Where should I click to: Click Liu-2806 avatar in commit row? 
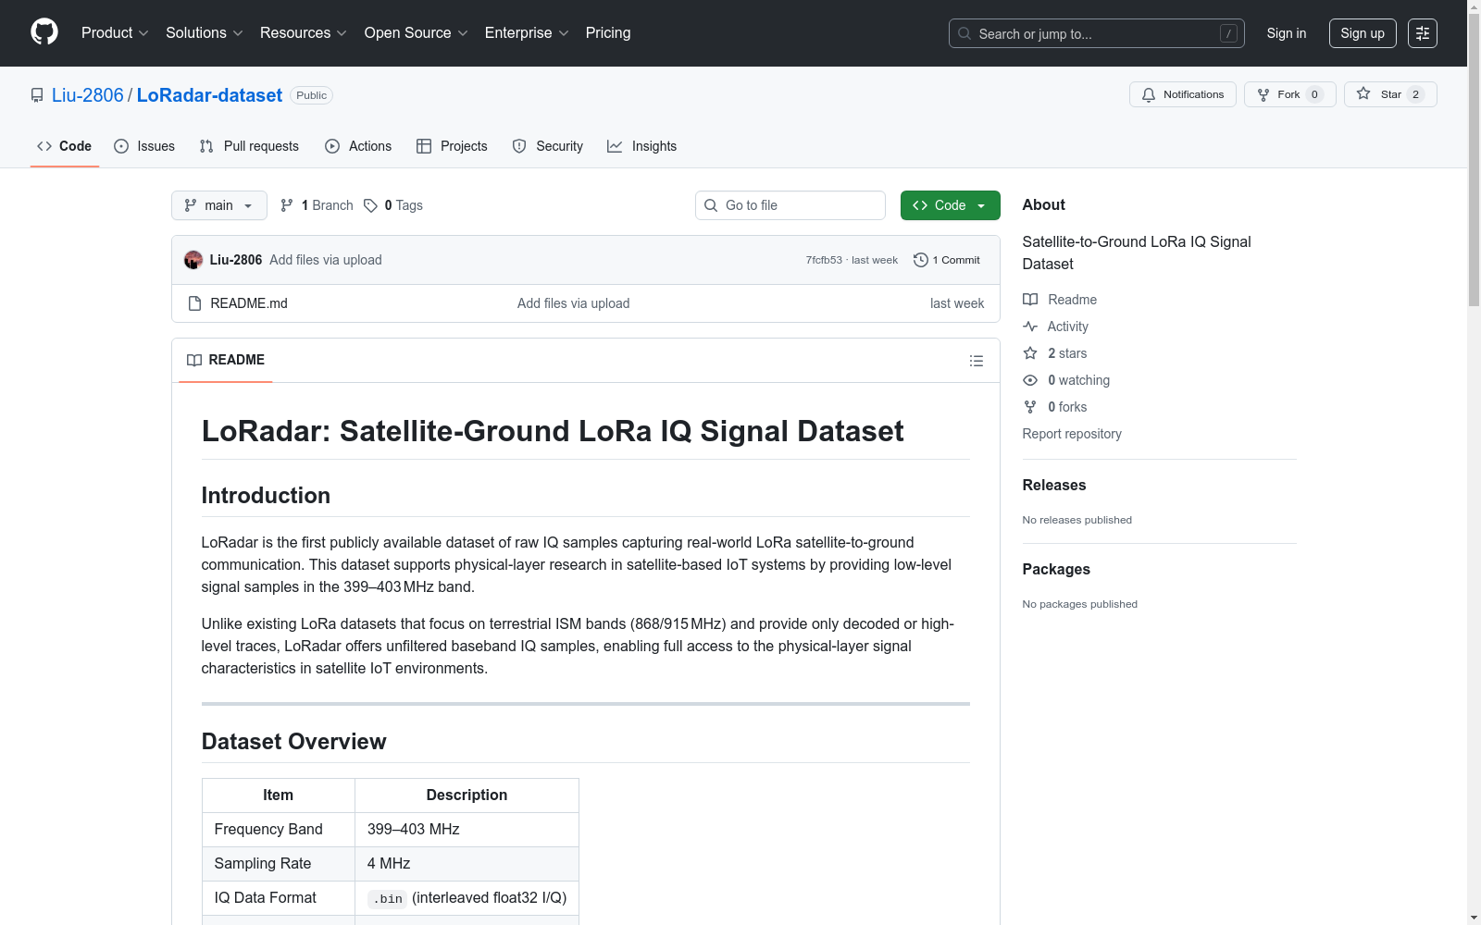(x=193, y=260)
